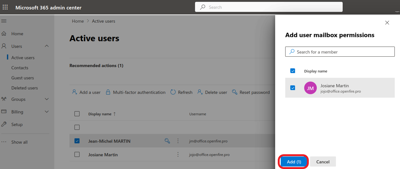Click Josiane Martin name in permissions panel

[x=335, y=86]
